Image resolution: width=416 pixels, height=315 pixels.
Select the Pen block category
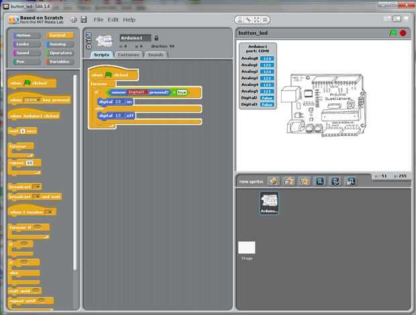pyautogui.click(x=27, y=62)
